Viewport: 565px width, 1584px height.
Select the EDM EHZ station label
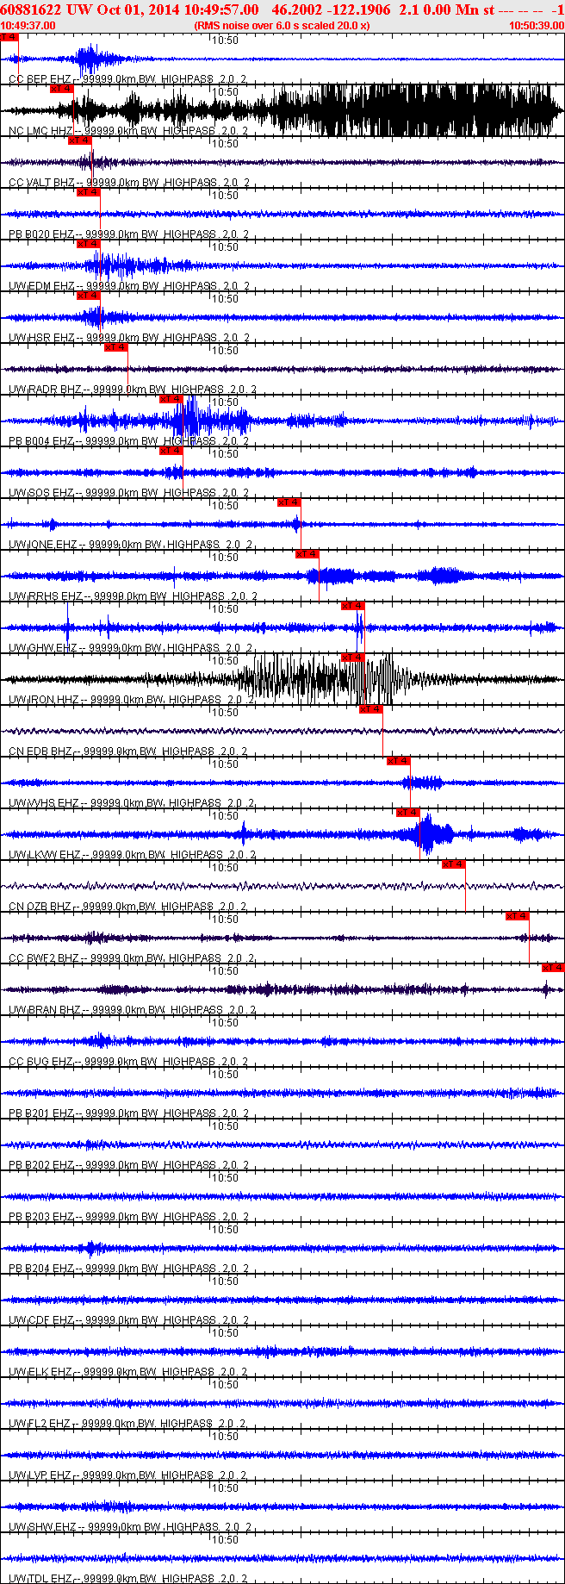(x=128, y=286)
